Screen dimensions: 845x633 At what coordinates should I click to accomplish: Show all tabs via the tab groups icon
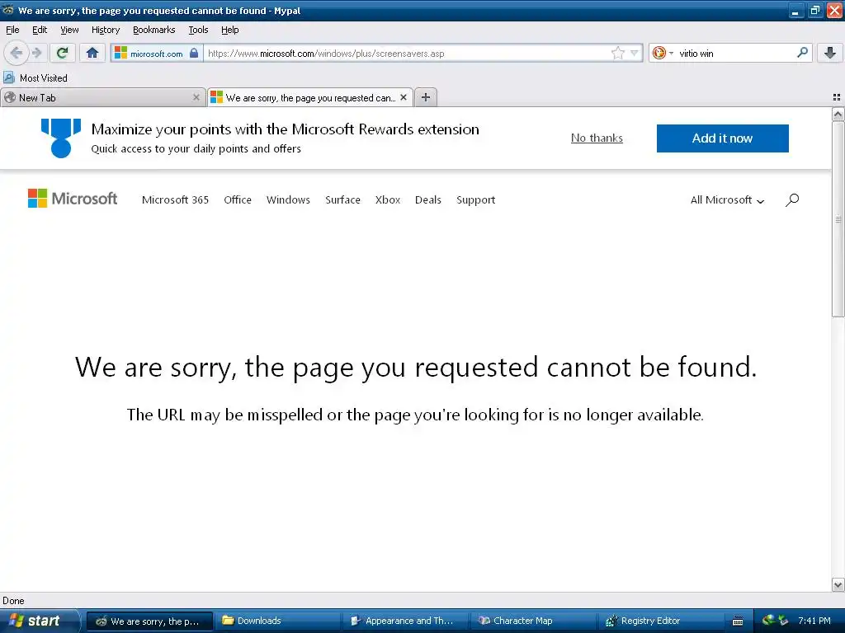[837, 97]
